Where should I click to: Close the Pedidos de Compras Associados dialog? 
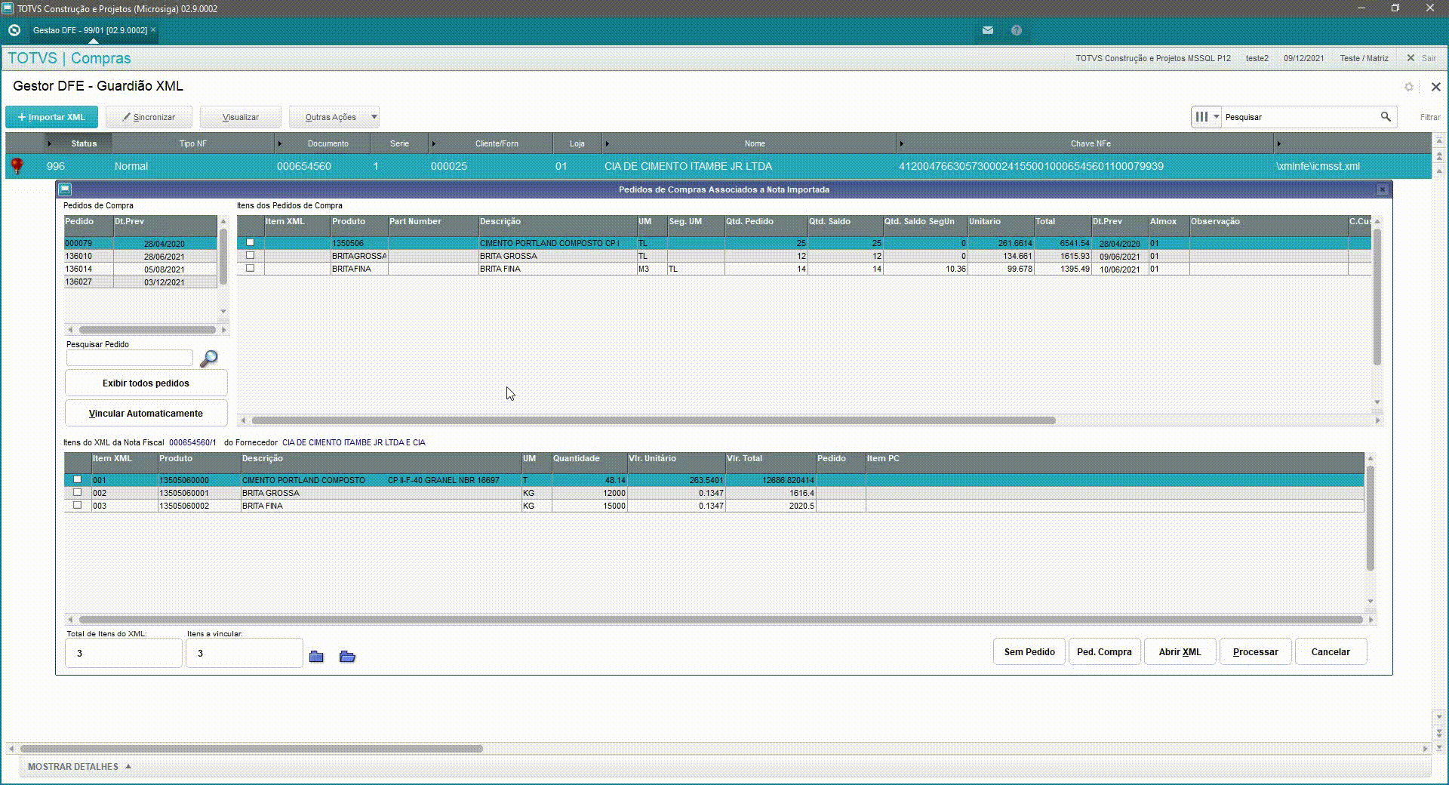1382,189
